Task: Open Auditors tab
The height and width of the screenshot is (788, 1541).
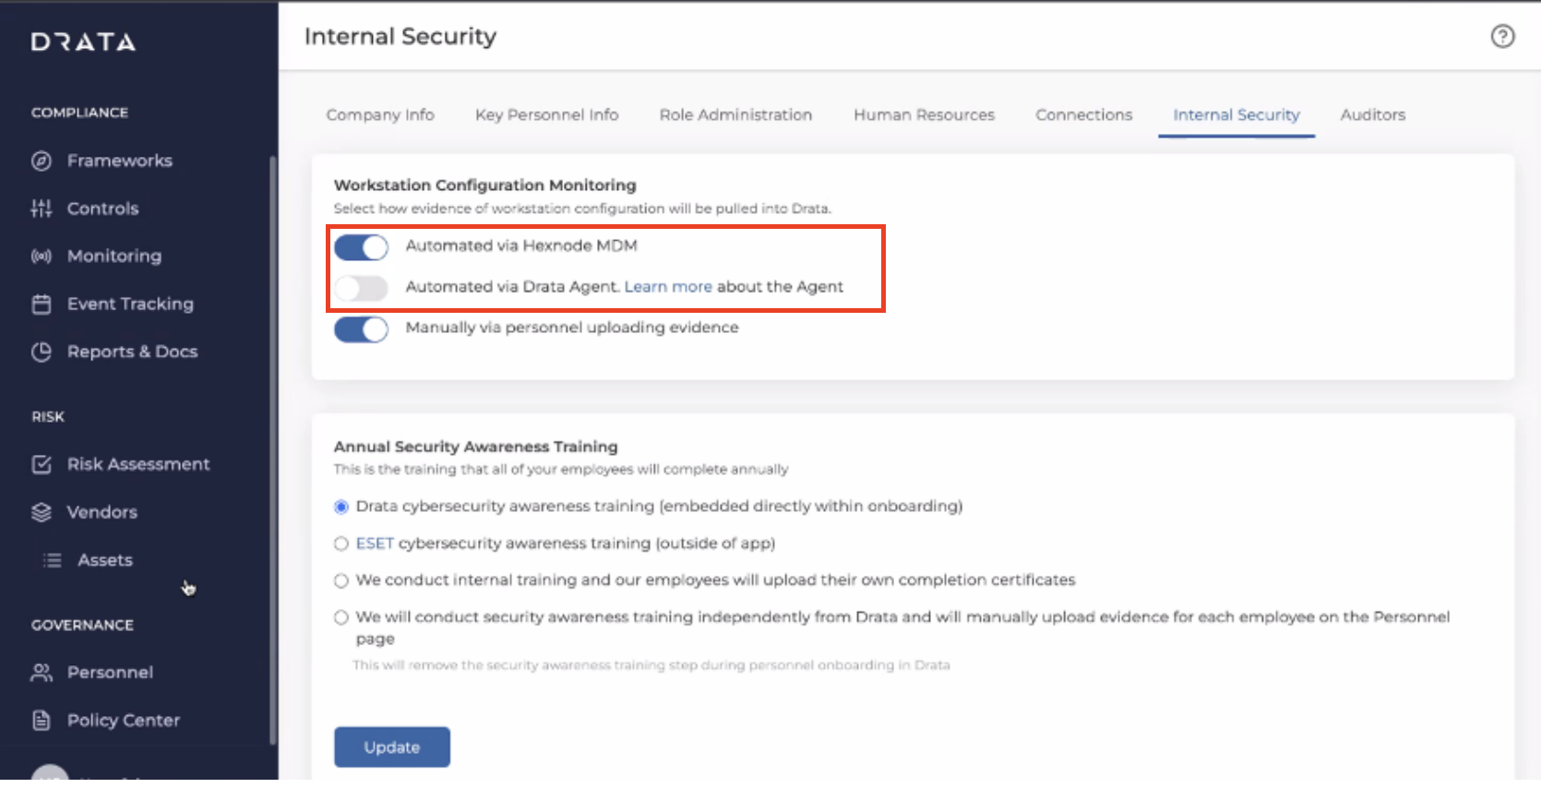Action: pyautogui.click(x=1373, y=114)
